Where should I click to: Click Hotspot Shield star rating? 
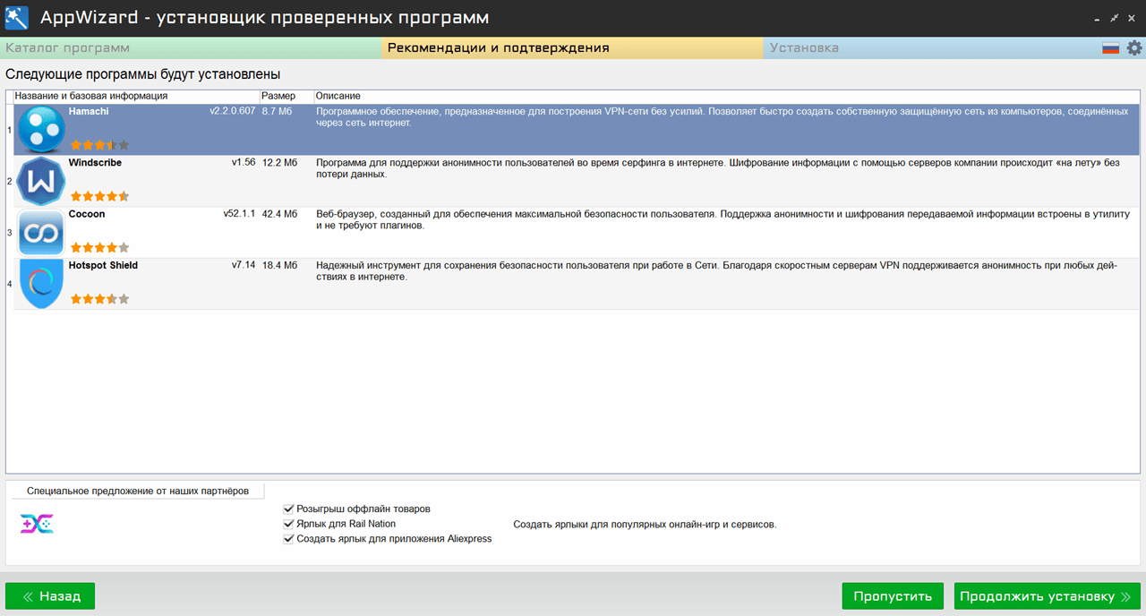pos(99,299)
